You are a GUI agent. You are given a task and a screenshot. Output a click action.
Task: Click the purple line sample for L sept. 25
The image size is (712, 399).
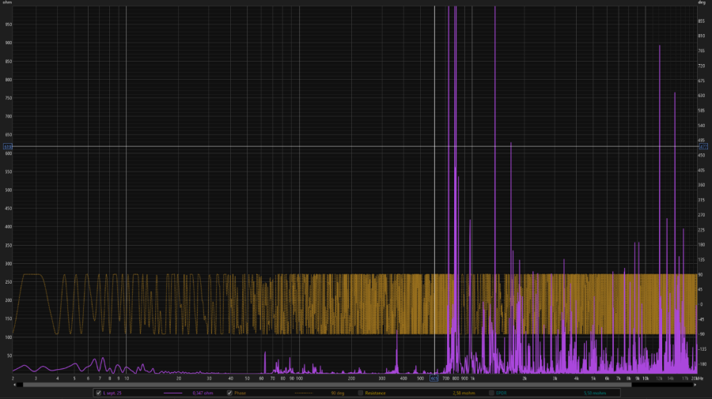pos(172,393)
